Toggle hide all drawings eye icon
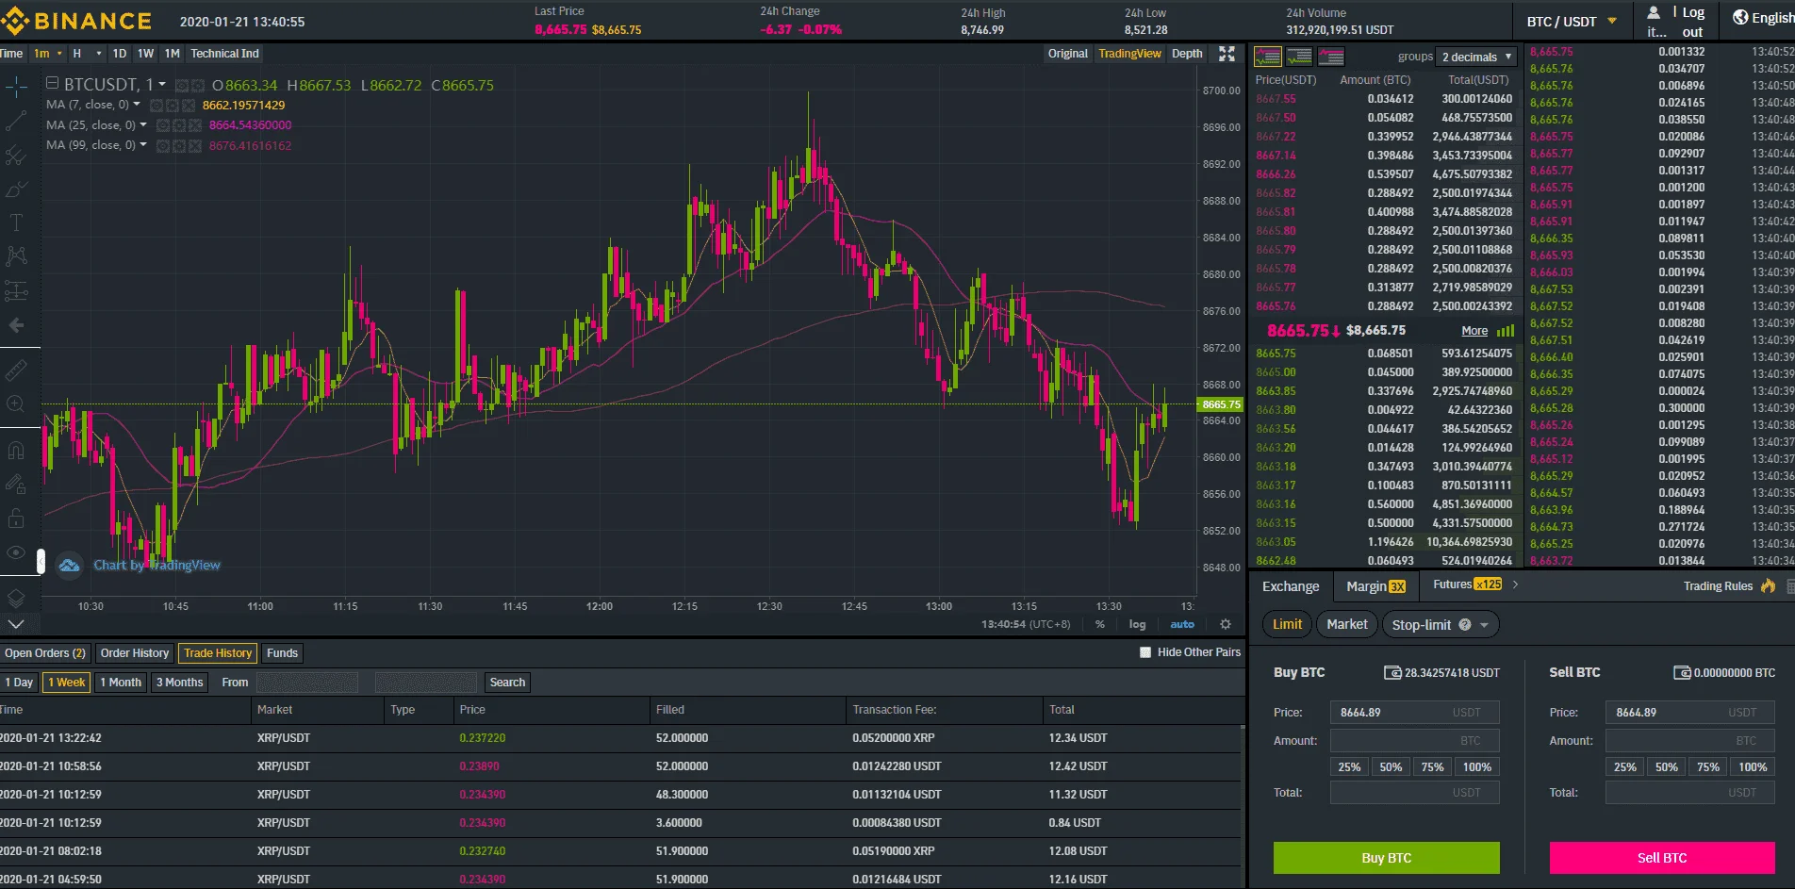1795x889 pixels. pos(16,552)
